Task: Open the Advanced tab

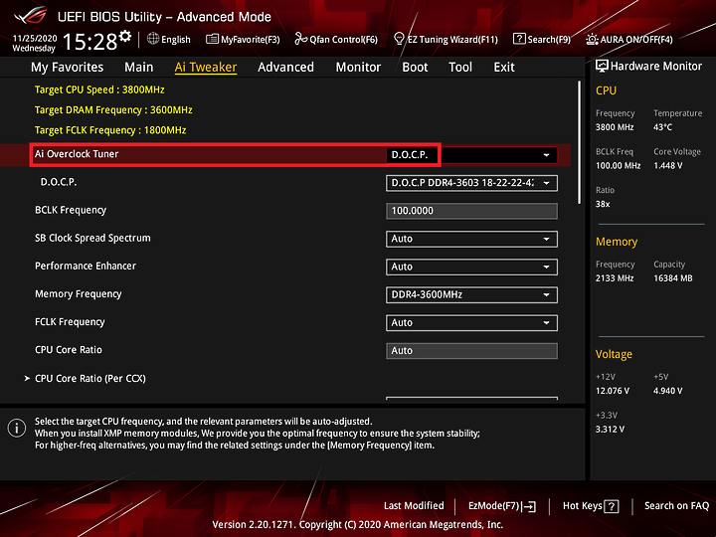Action: (x=285, y=68)
